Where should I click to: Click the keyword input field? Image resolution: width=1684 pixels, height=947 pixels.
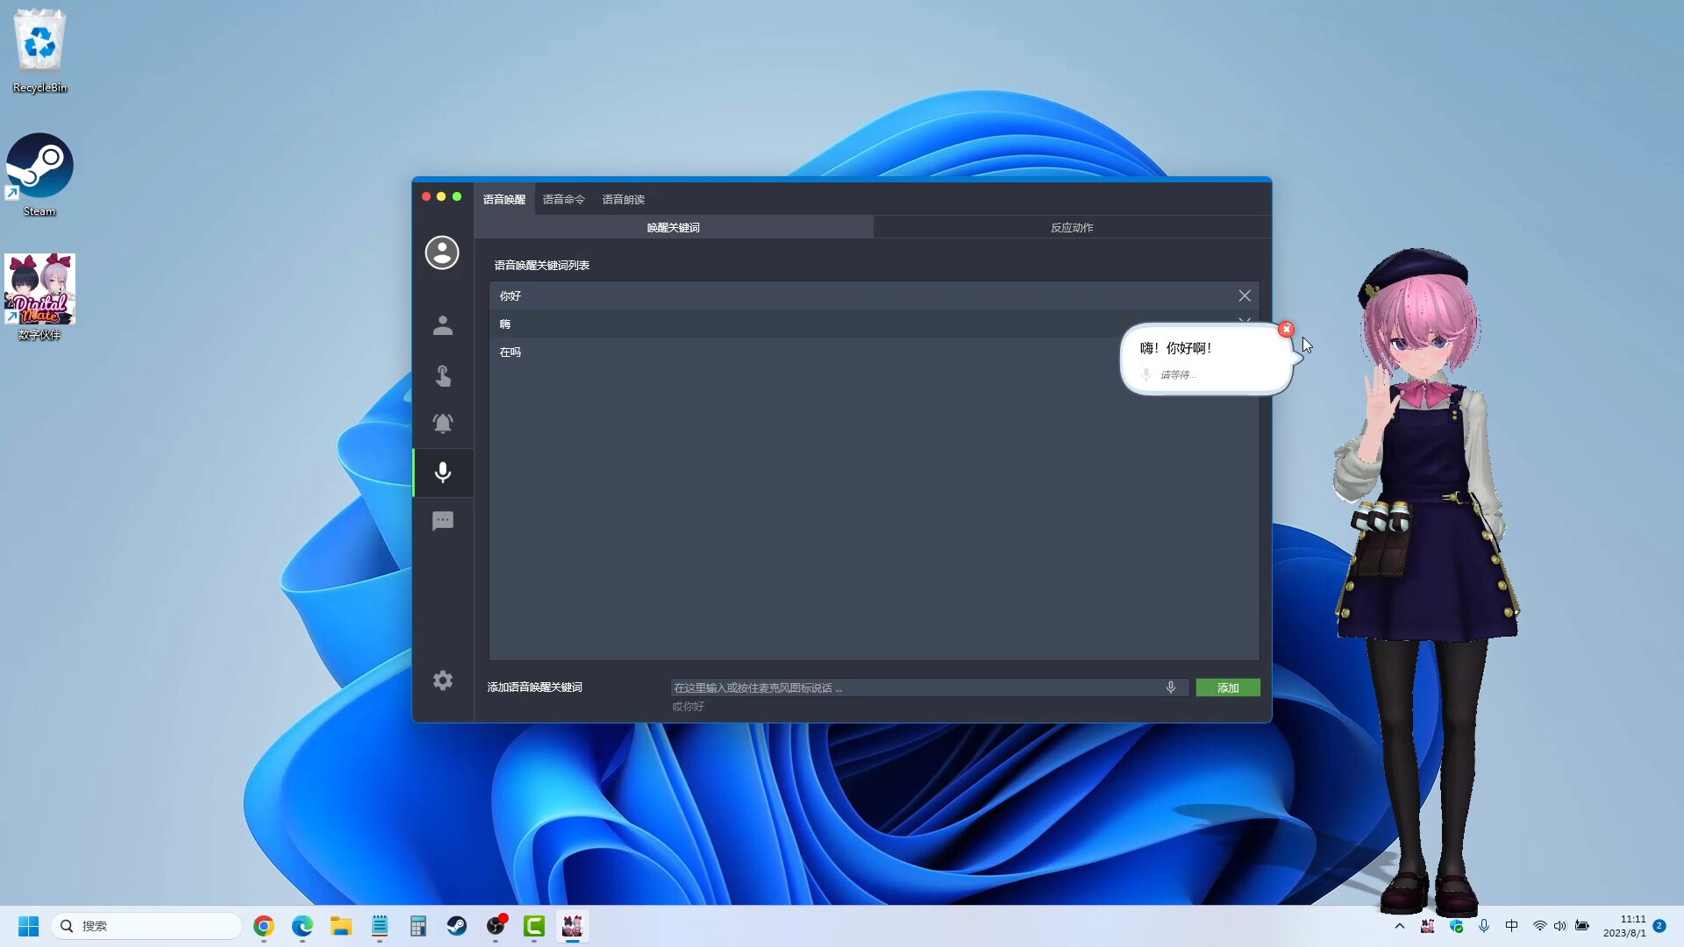(x=912, y=687)
